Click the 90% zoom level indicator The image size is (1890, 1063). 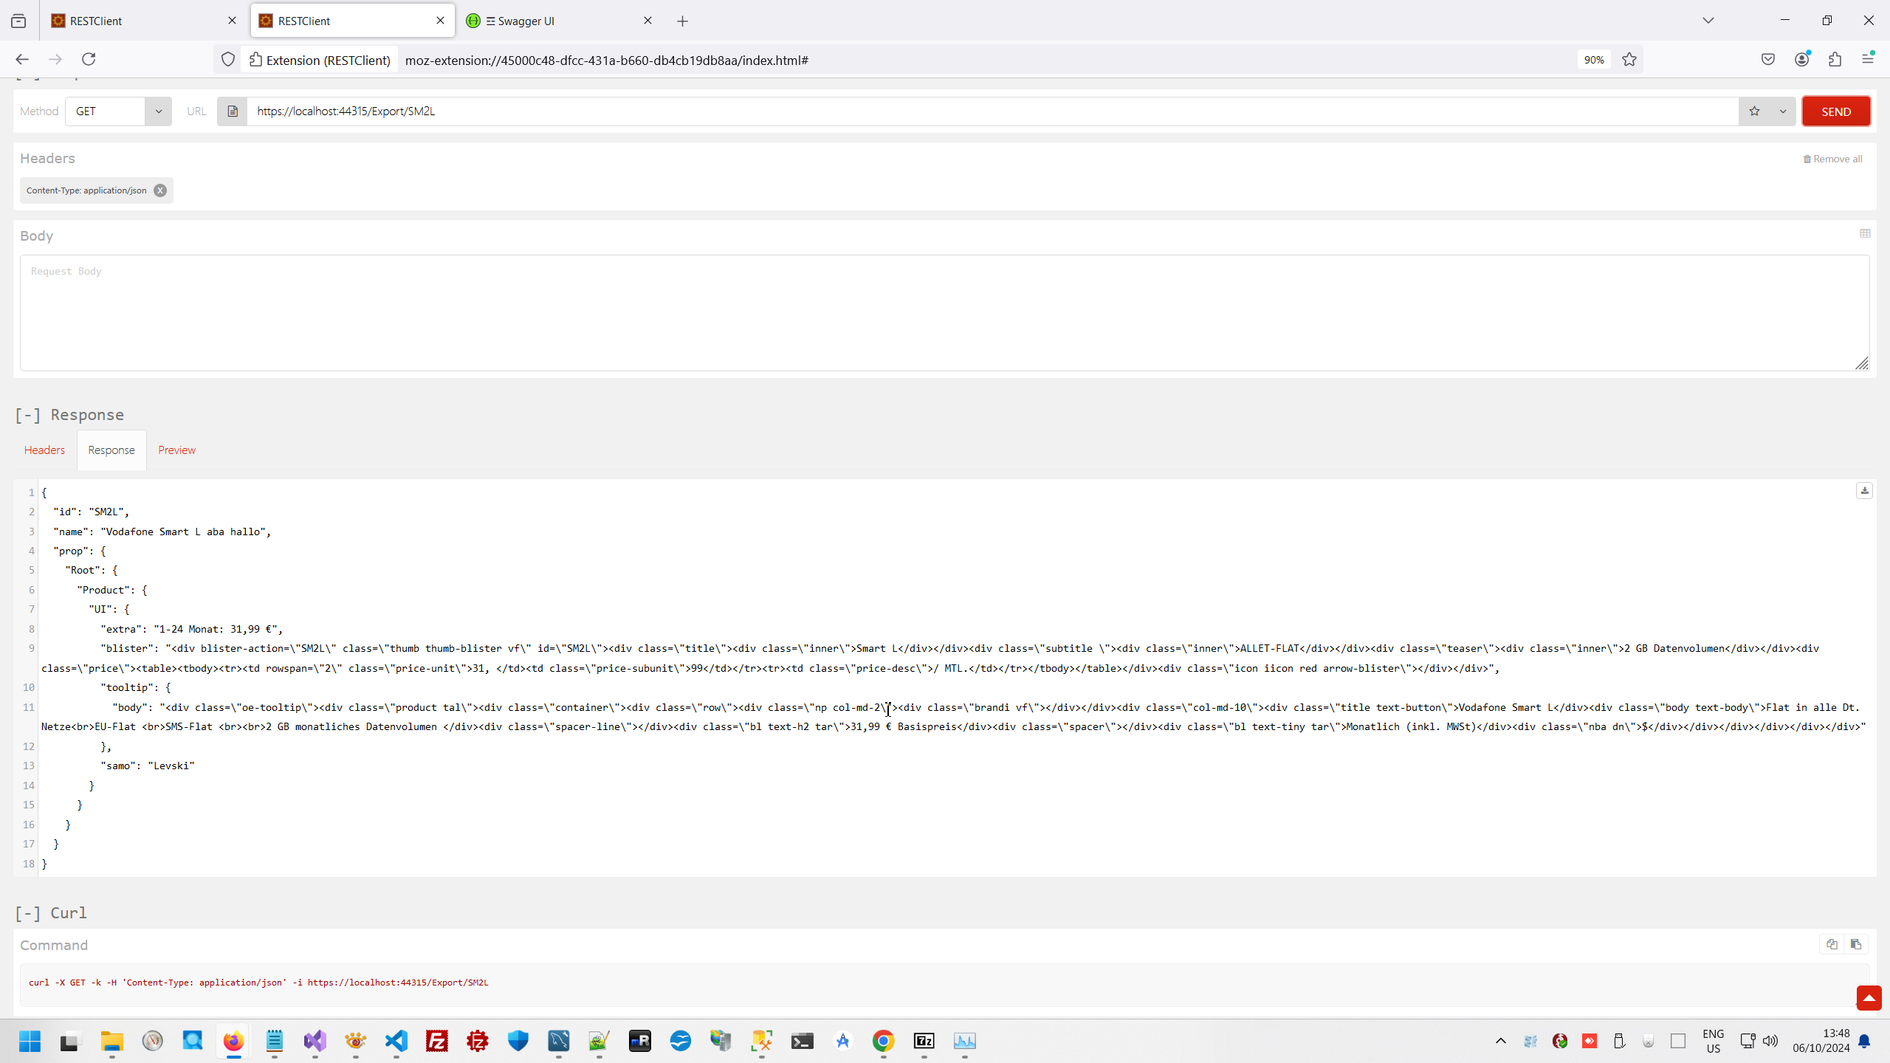point(1593,60)
